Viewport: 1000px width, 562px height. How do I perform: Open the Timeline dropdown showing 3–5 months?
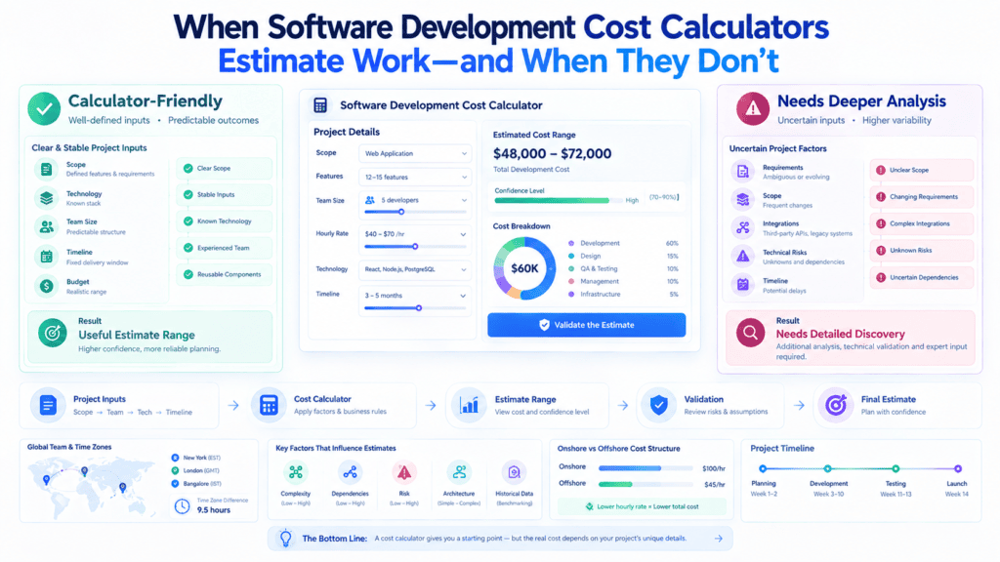pyautogui.click(x=415, y=296)
